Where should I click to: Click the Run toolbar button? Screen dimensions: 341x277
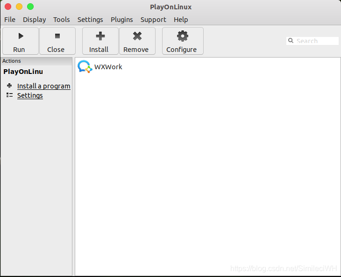click(21, 41)
